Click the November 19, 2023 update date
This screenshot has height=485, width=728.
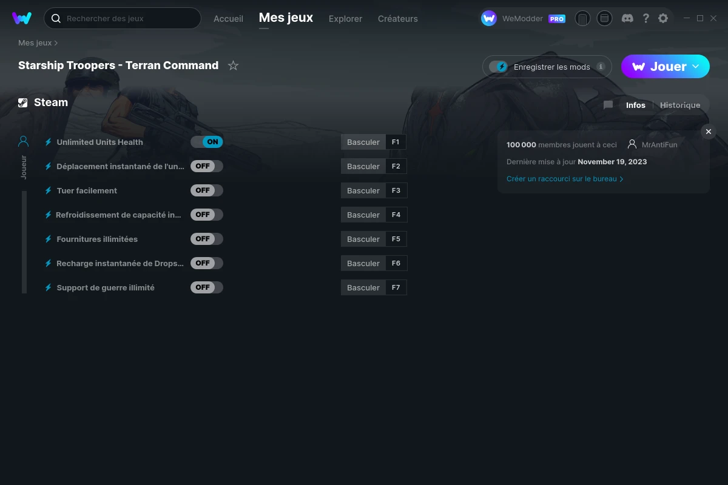pyautogui.click(x=612, y=162)
